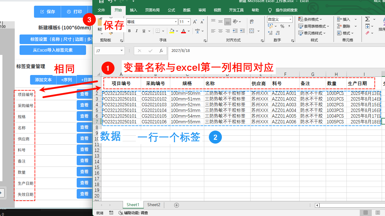Viewport: 385px width, 216px height.
Task: Toggle wrap text icon
Action: coord(252,22)
